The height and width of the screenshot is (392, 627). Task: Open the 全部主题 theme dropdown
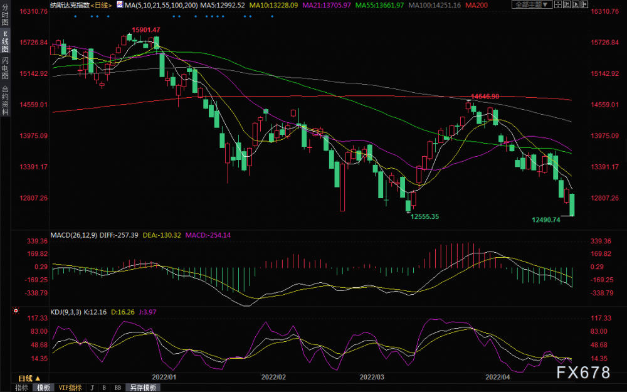click(x=532, y=4)
